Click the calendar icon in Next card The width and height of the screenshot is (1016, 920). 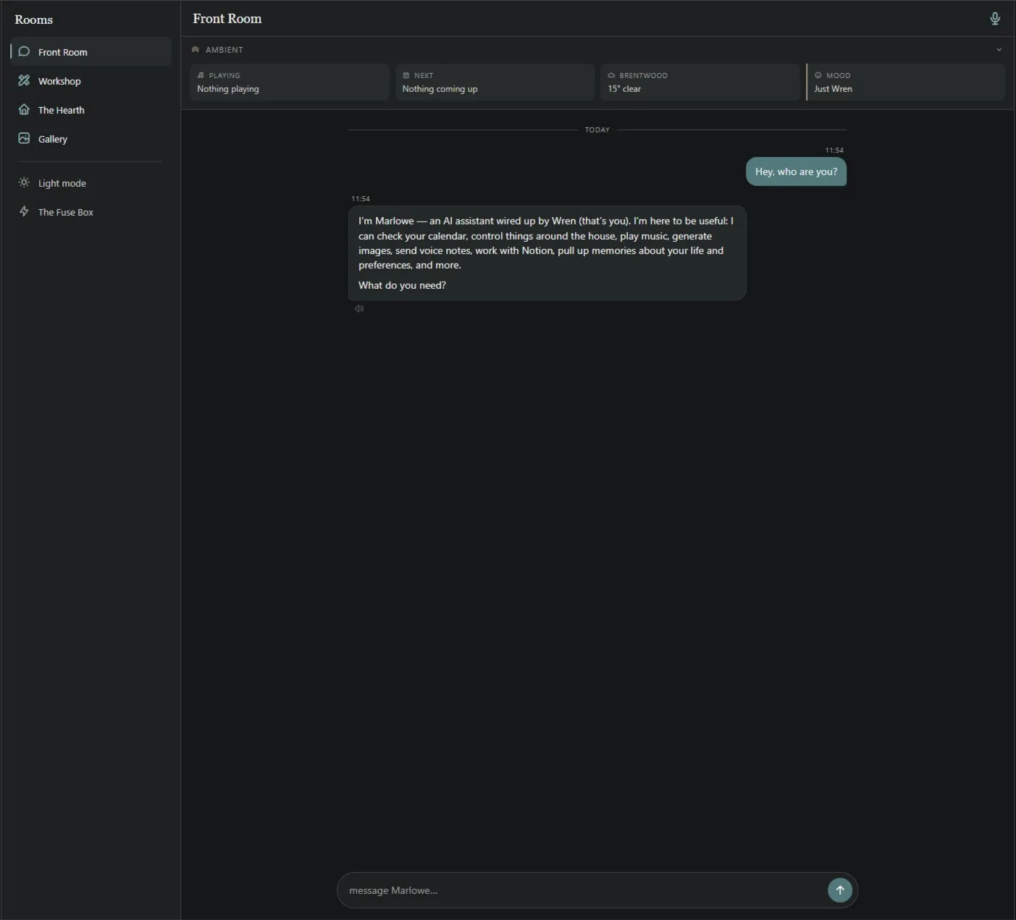click(x=406, y=75)
